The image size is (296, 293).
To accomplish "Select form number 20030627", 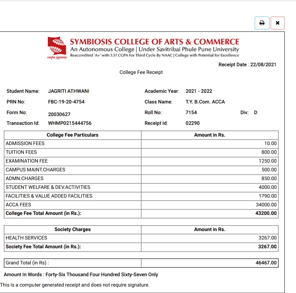I will (59, 114).
